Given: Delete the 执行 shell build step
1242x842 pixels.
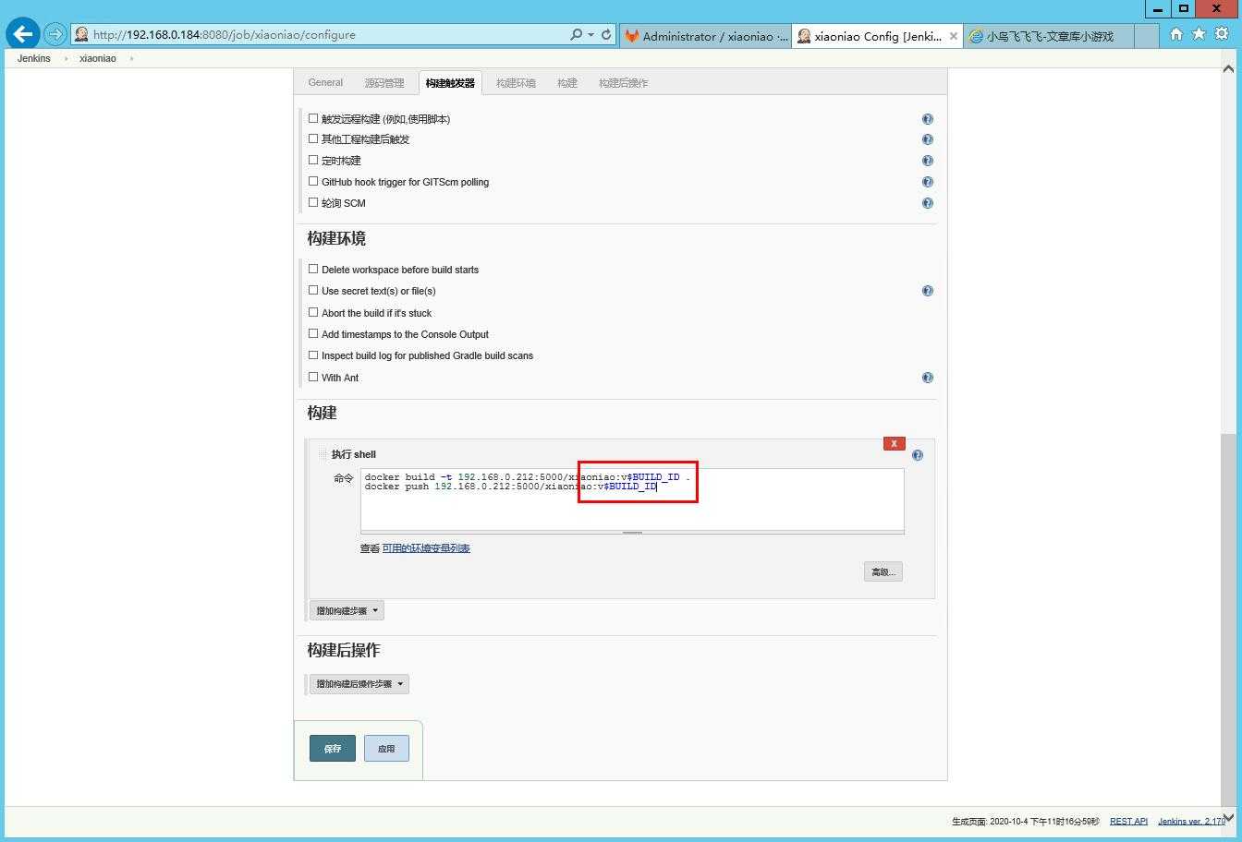Looking at the screenshot, I should click(x=894, y=443).
